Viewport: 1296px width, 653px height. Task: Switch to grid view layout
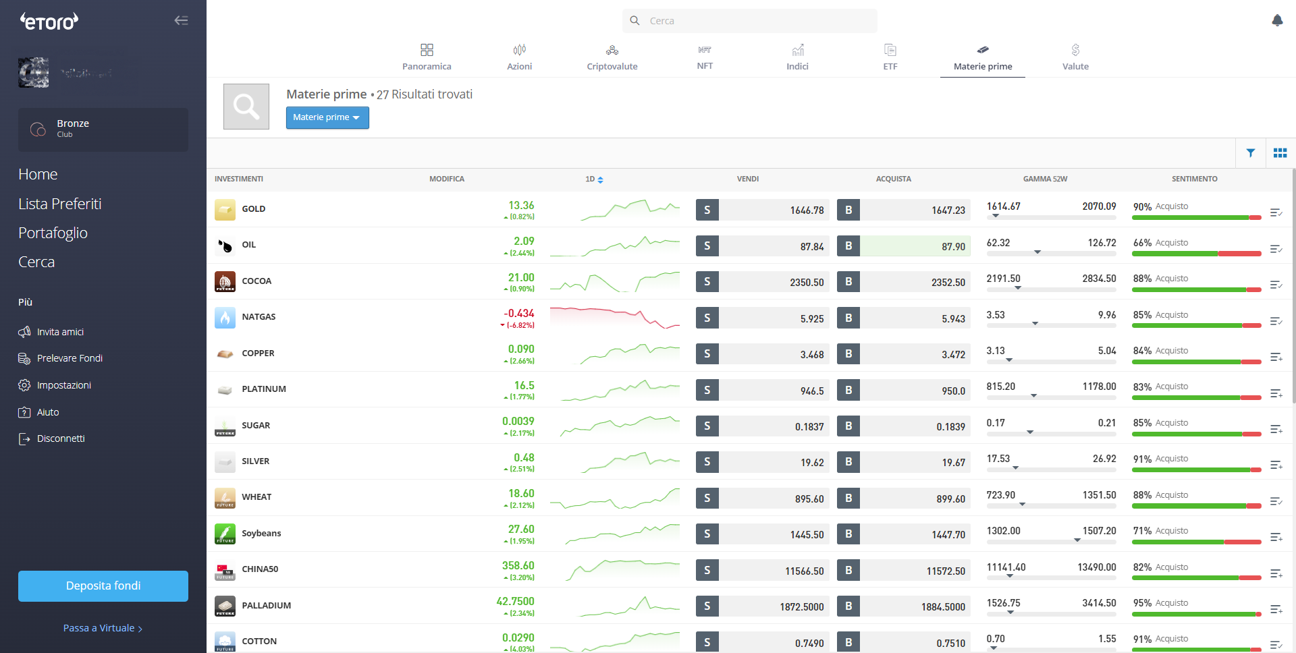pyautogui.click(x=1280, y=153)
